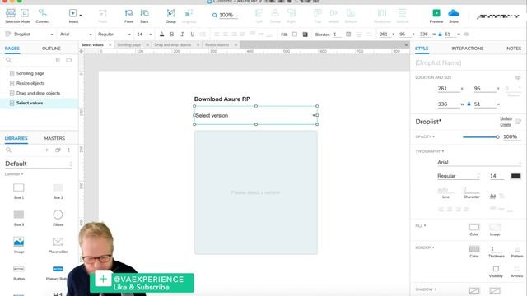Toggle bold text formatting

tap(172, 35)
